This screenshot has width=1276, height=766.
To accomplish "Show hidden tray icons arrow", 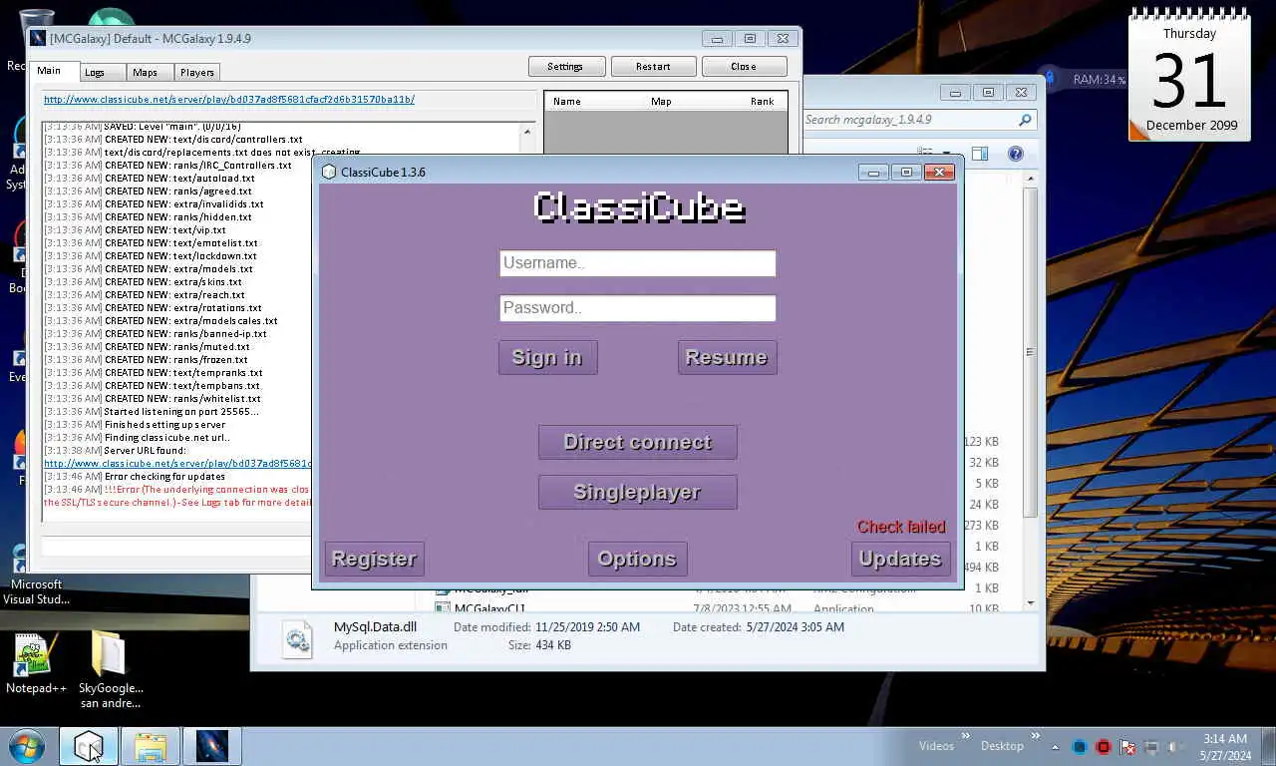I will click(1056, 746).
